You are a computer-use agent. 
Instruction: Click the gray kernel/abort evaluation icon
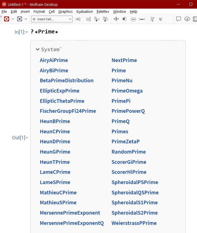pos(20,19)
